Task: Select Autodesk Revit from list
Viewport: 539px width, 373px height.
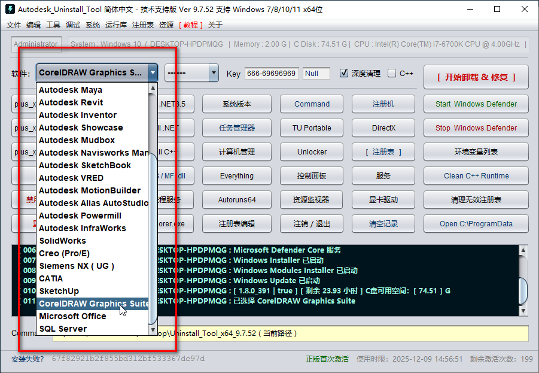Action: [93, 102]
